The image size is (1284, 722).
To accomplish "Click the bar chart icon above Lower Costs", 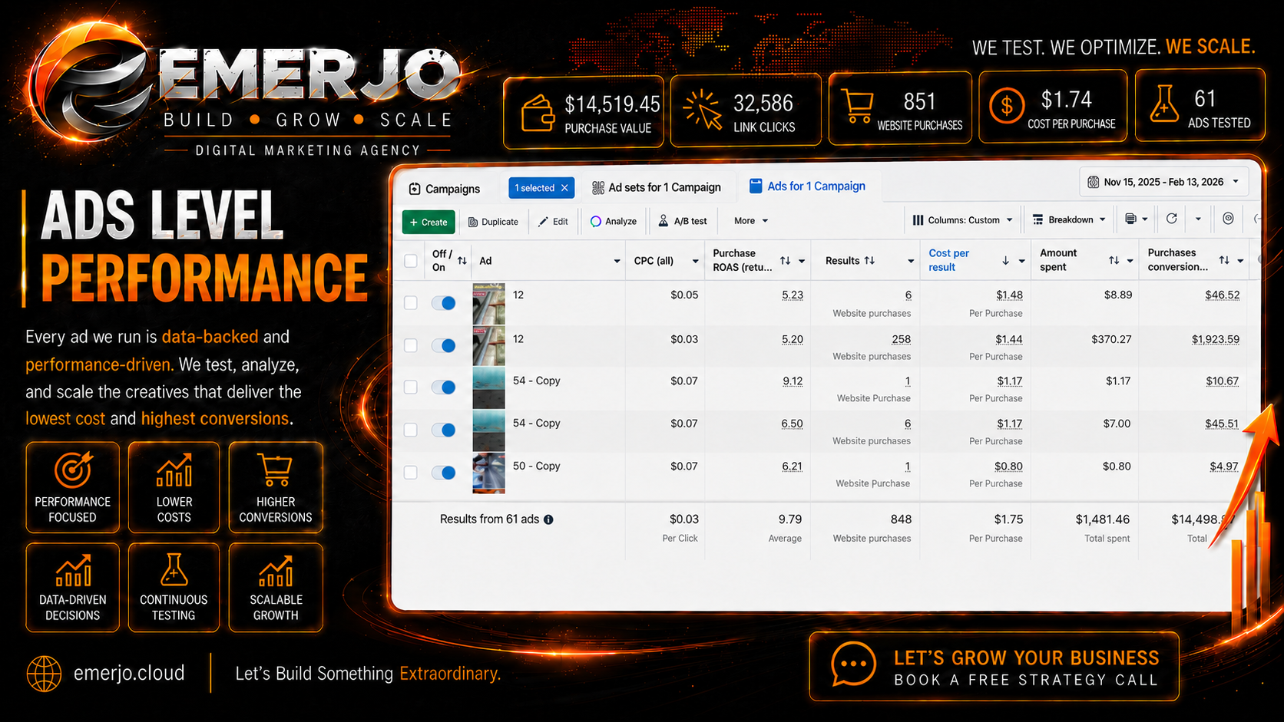I will point(174,470).
